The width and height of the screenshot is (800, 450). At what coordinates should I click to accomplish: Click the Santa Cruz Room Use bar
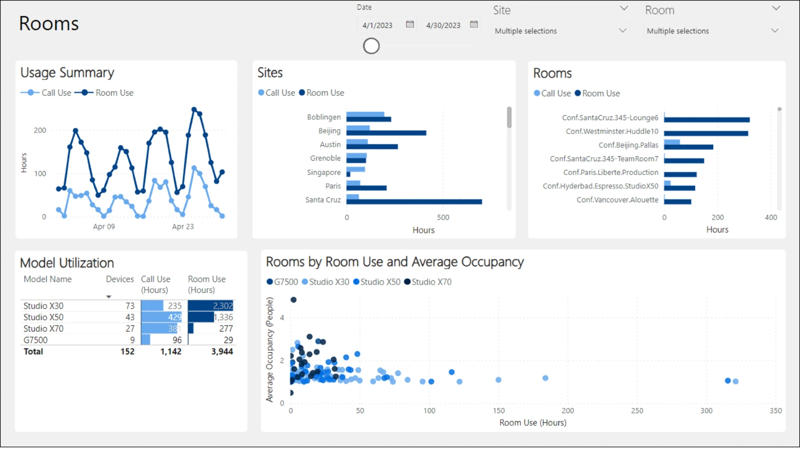(414, 202)
